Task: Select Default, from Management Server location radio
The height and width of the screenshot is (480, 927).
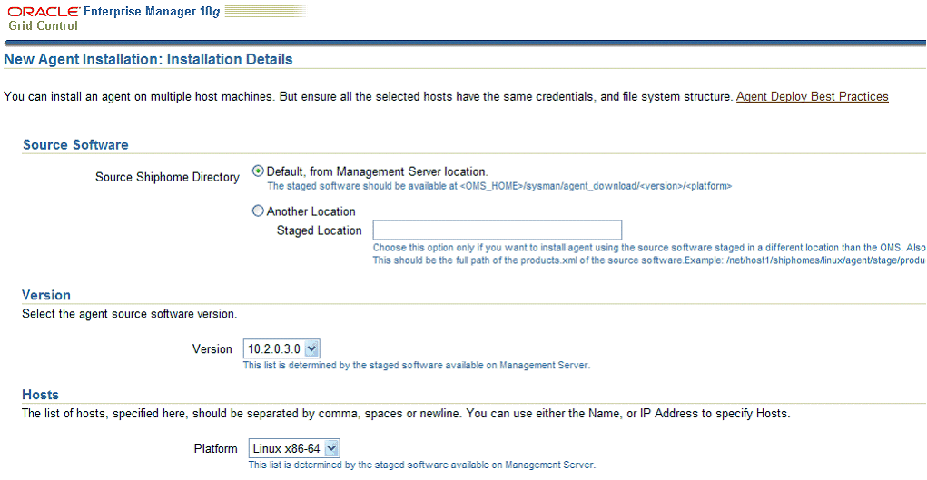Action: pyautogui.click(x=258, y=171)
